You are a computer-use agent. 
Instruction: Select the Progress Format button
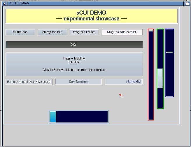84,32
